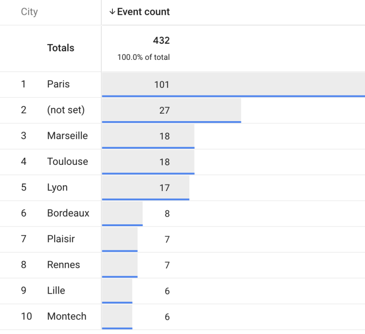Click the '100.0% of total' text
This screenshot has height=334, width=365.
point(144,57)
